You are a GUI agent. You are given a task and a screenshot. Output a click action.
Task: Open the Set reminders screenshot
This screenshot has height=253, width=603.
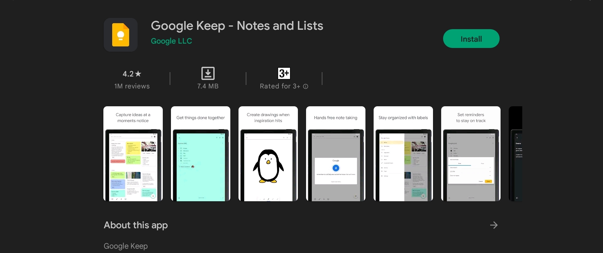(471, 154)
